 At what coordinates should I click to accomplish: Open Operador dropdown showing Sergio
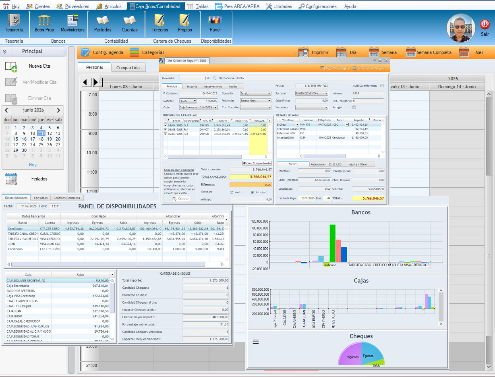255,93
